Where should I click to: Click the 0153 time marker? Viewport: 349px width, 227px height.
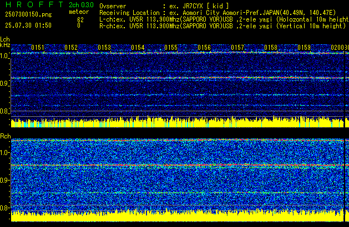point(104,48)
